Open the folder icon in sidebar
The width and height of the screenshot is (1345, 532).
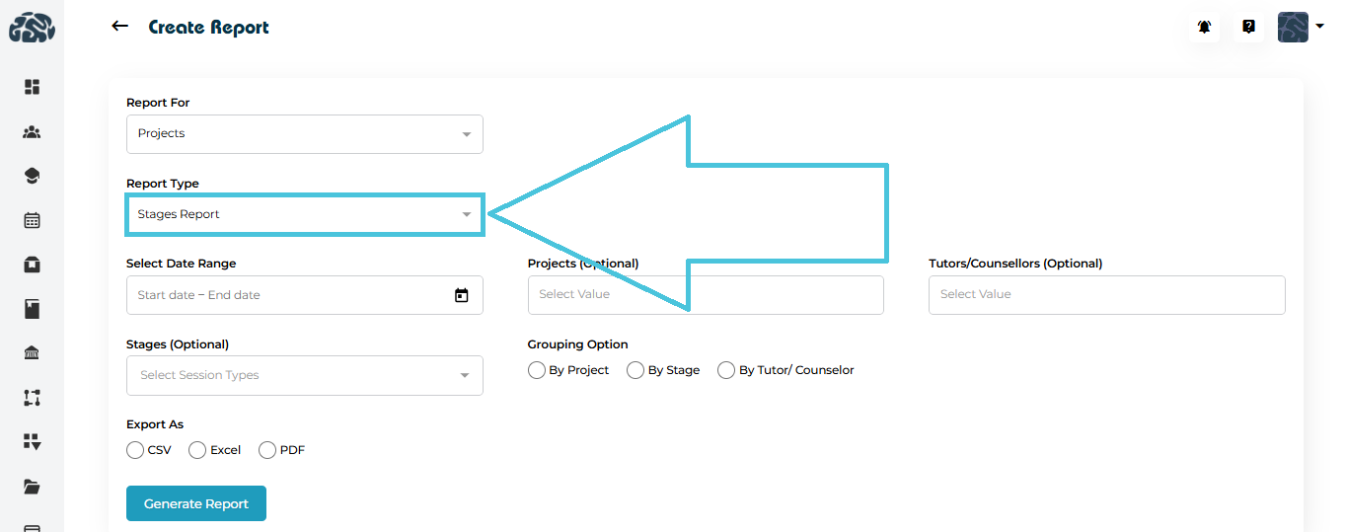point(32,487)
